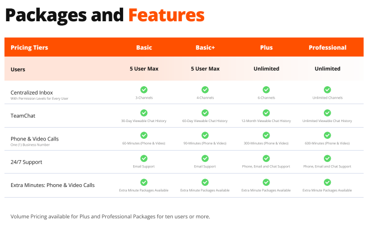Click the Plus 24/7 Support checkmark

[266, 158]
